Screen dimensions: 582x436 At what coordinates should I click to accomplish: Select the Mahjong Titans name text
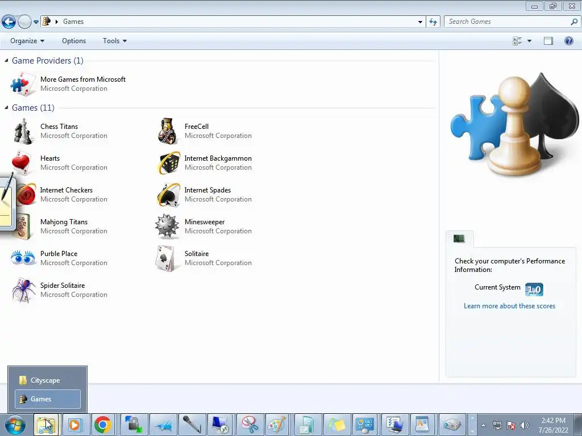(x=64, y=222)
